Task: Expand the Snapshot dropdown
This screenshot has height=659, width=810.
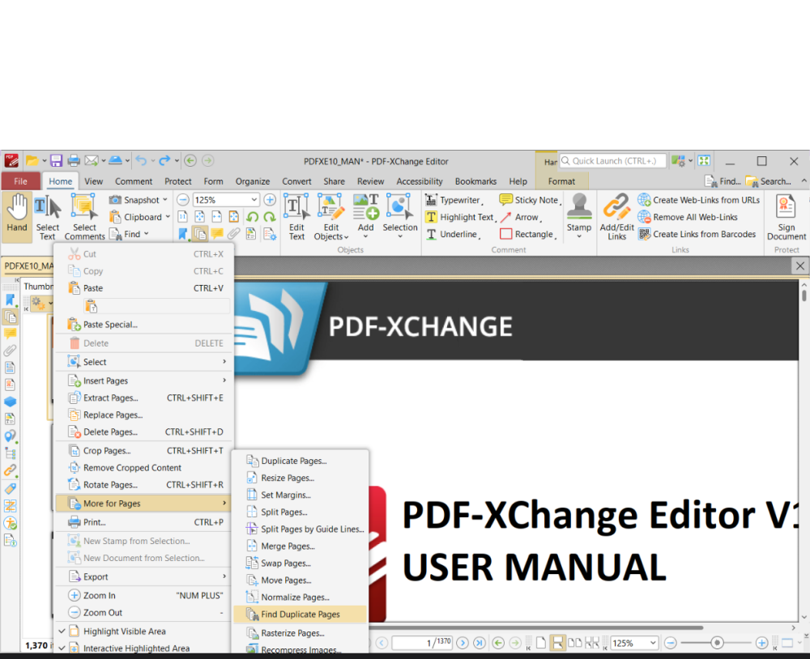Action: point(164,200)
